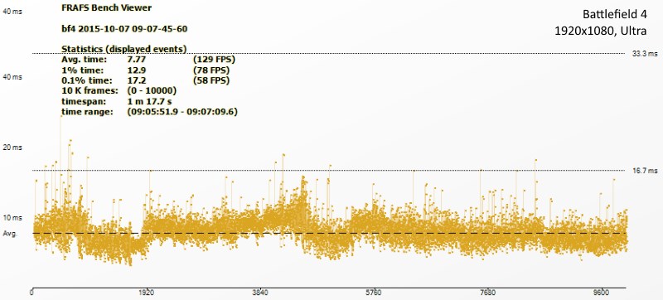663x300 pixels.
Task: Select the 1% time value "12.9"
Action: 136,70
